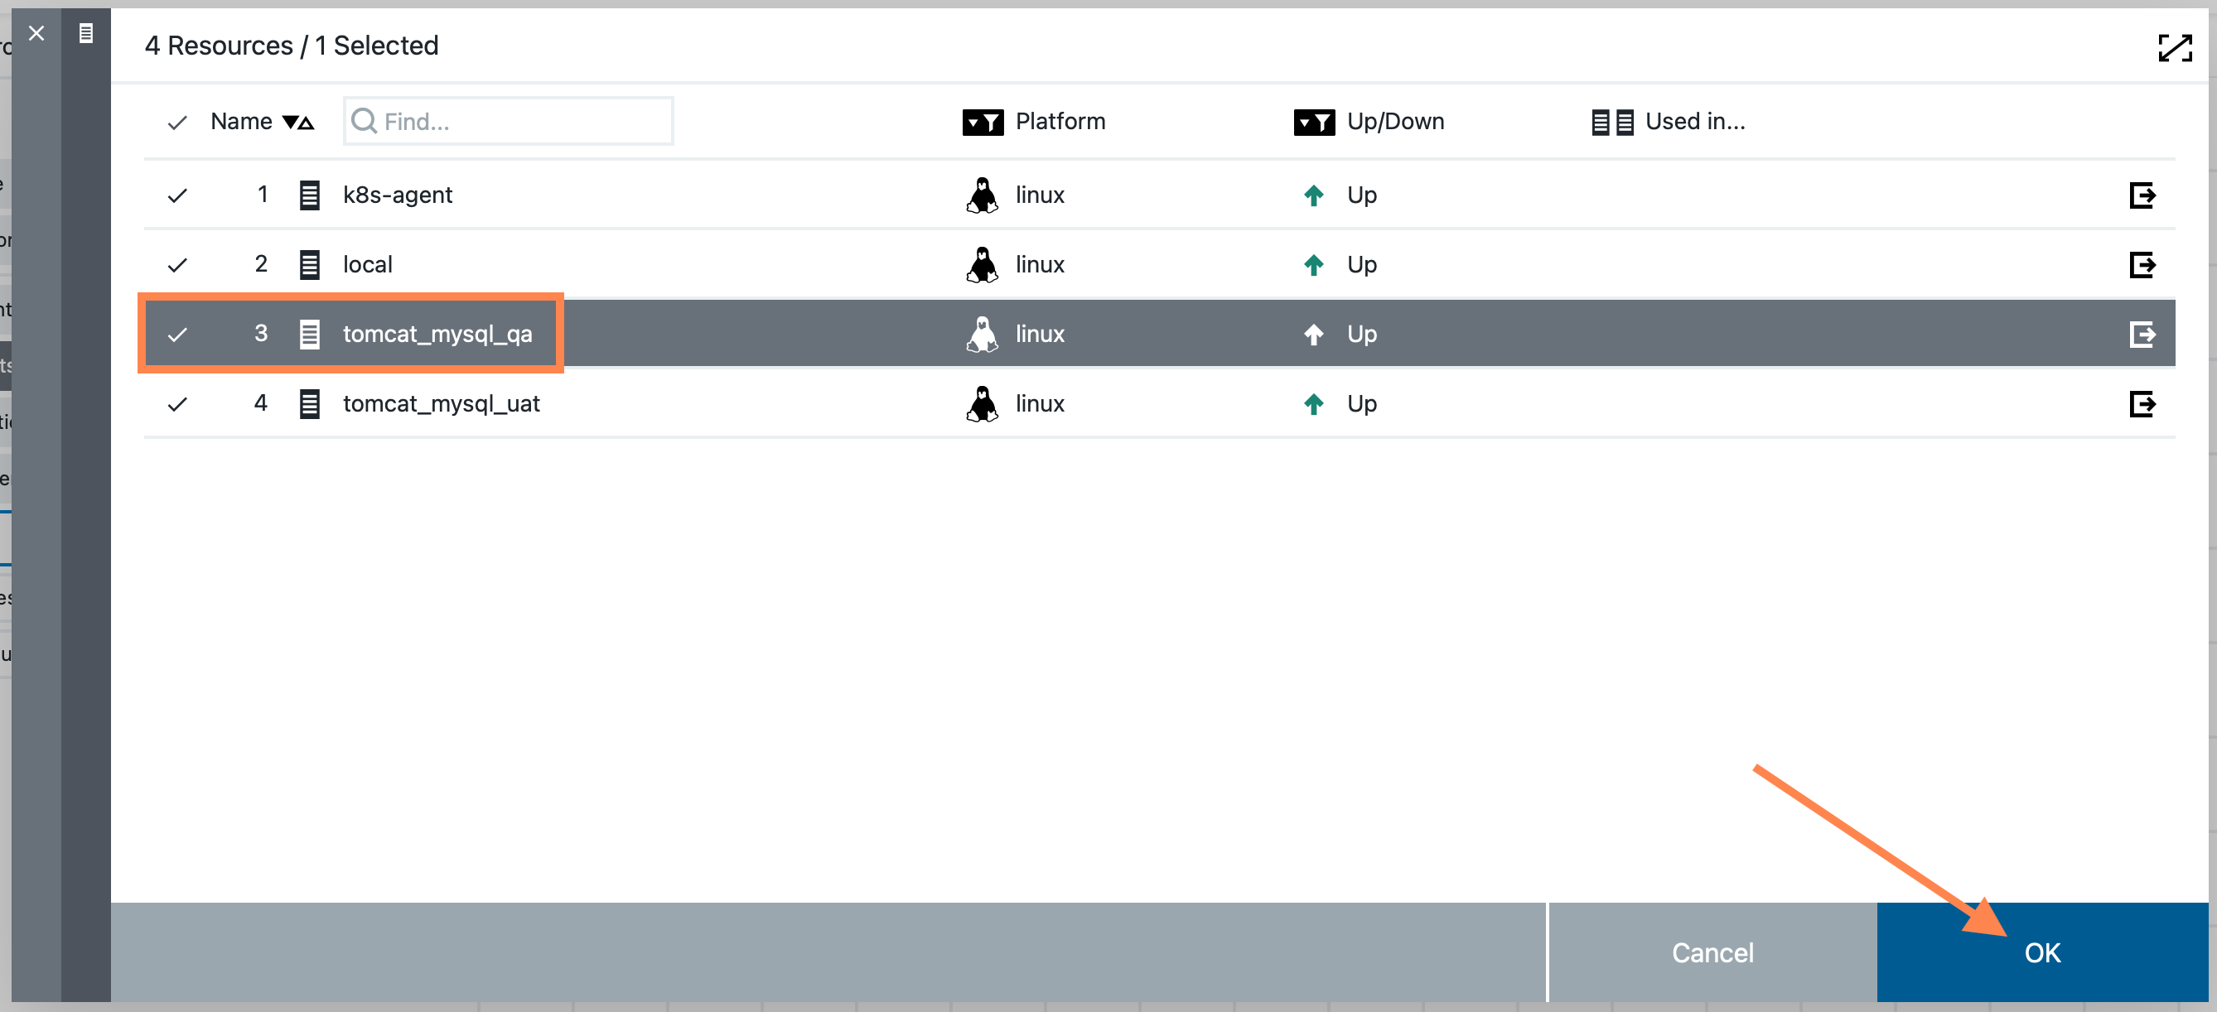Click the resource icon next to k8s-agent
The width and height of the screenshot is (2217, 1012).
click(310, 195)
